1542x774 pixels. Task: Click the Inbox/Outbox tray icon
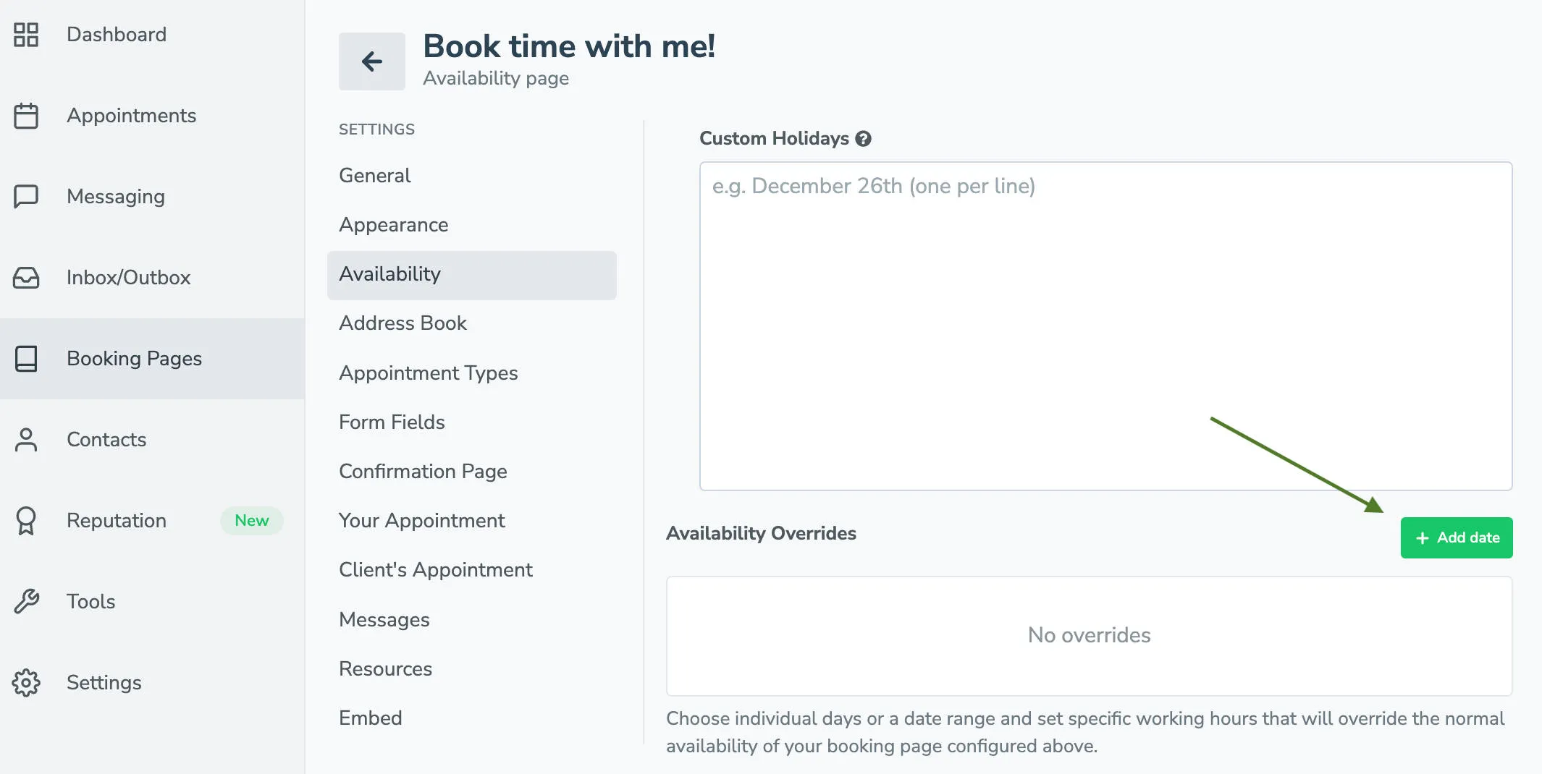(26, 277)
